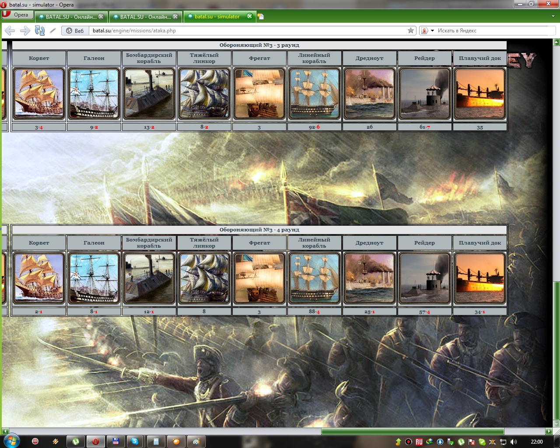Click the Рейдер column label in round 3

(425, 58)
